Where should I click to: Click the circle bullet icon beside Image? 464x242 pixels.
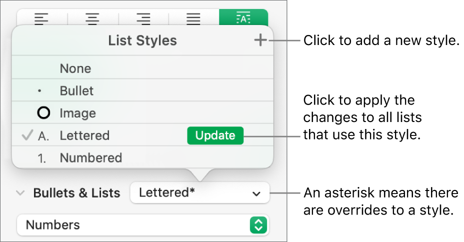click(x=44, y=113)
